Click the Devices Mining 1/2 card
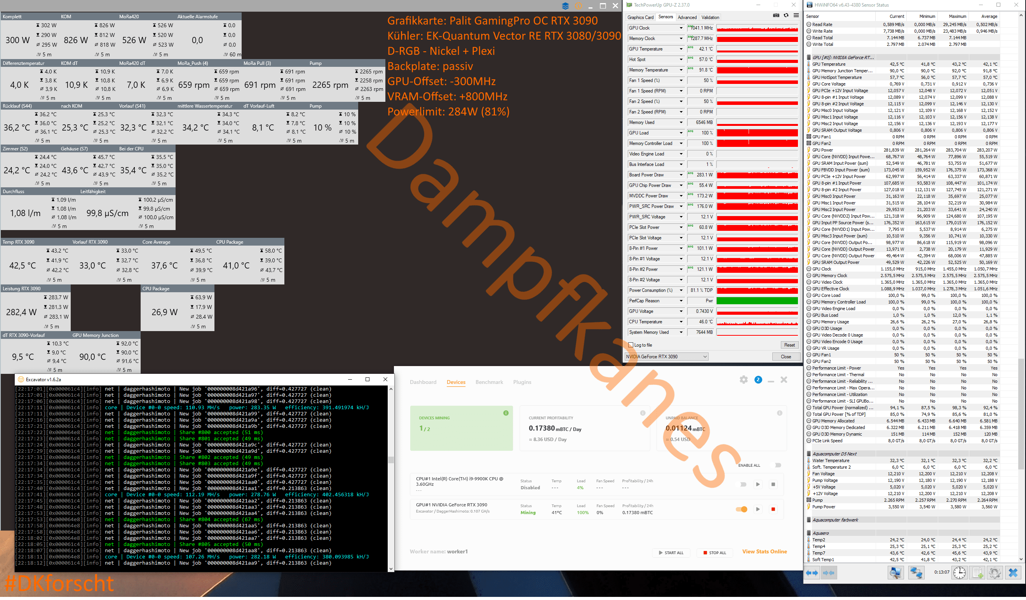This screenshot has width=1026, height=600. [x=461, y=428]
